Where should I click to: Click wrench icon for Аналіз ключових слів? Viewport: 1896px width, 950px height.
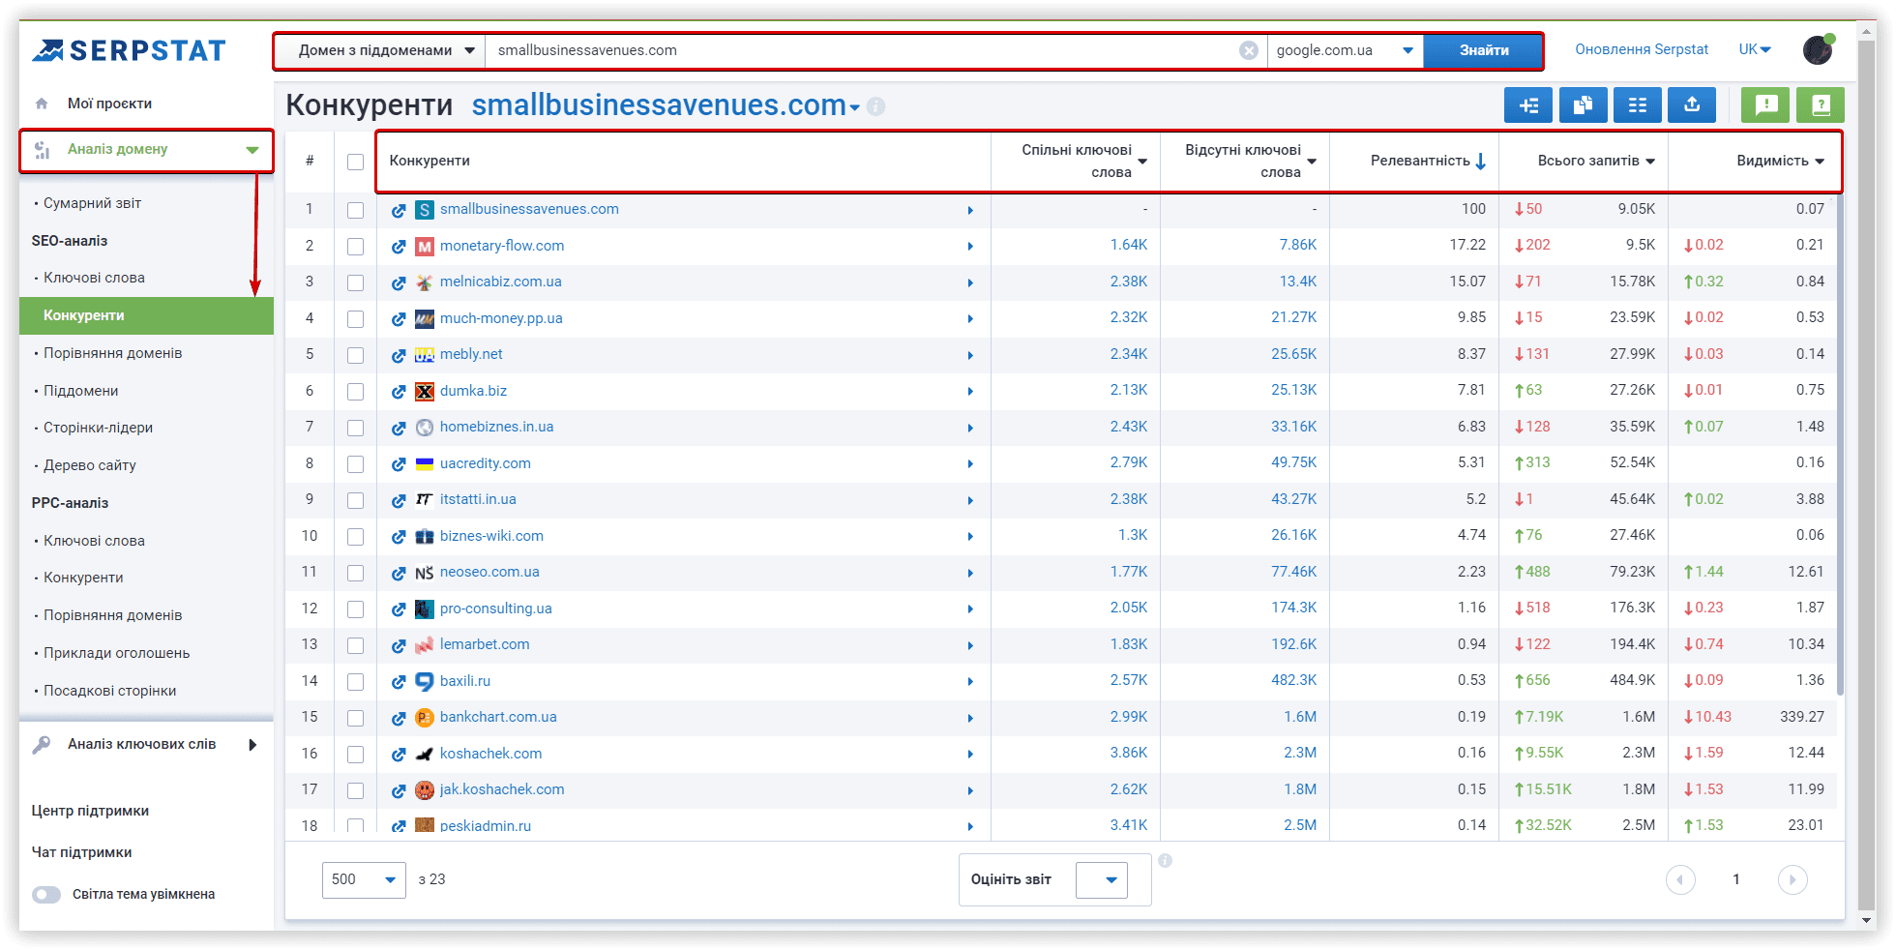pyautogui.click(x=42, y=745)
